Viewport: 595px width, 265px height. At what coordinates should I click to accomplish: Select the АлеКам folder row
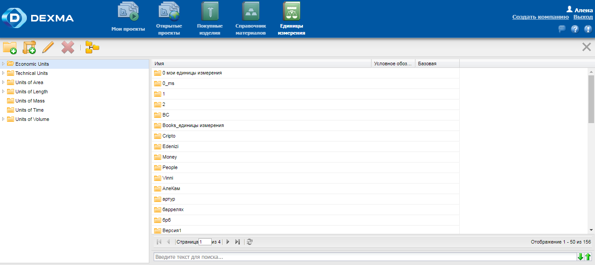306,188
